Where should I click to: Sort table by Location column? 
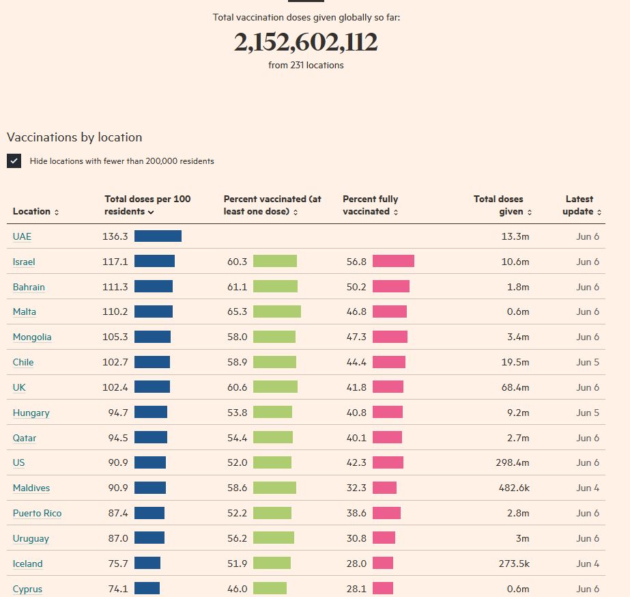coord(35,212)
